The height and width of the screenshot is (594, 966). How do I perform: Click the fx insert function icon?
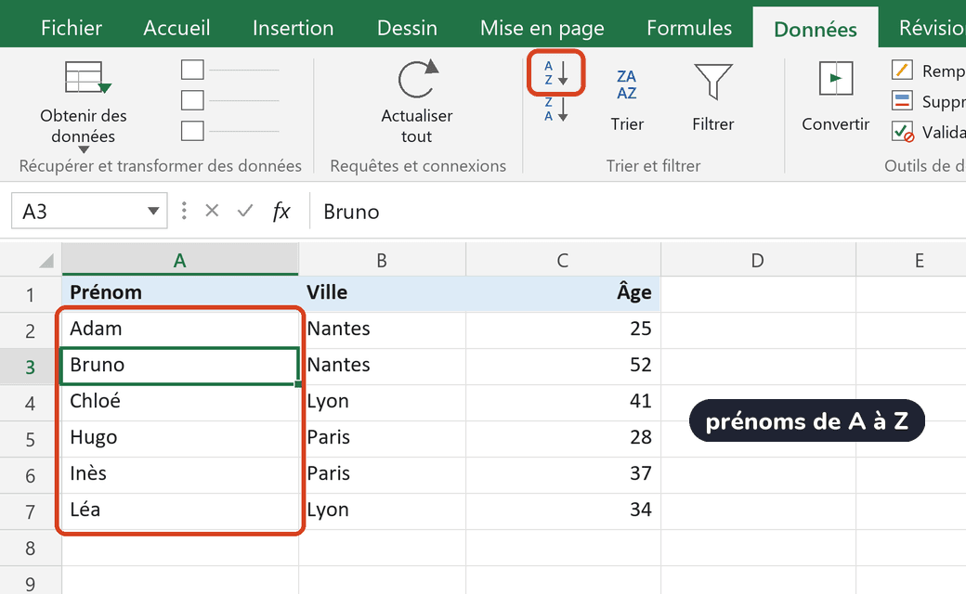[x=281, y=211]
